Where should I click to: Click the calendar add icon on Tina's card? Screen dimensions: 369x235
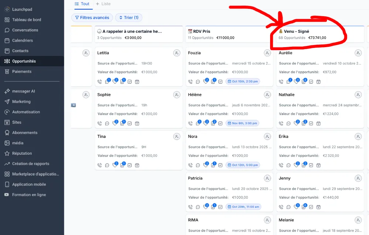(x=137, y=165)
